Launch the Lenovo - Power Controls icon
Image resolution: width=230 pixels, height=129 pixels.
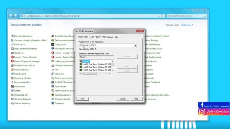[x=12, y=57]
